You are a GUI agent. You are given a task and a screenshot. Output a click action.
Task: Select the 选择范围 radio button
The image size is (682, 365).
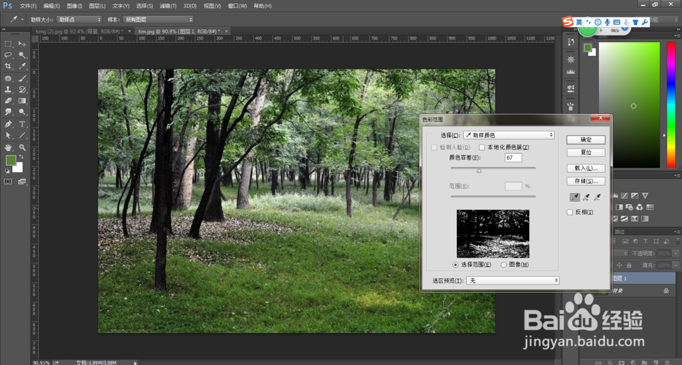(x=456, y=265)
